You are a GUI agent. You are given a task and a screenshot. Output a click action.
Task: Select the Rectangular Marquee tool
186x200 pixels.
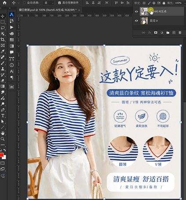tap(3, 22)
